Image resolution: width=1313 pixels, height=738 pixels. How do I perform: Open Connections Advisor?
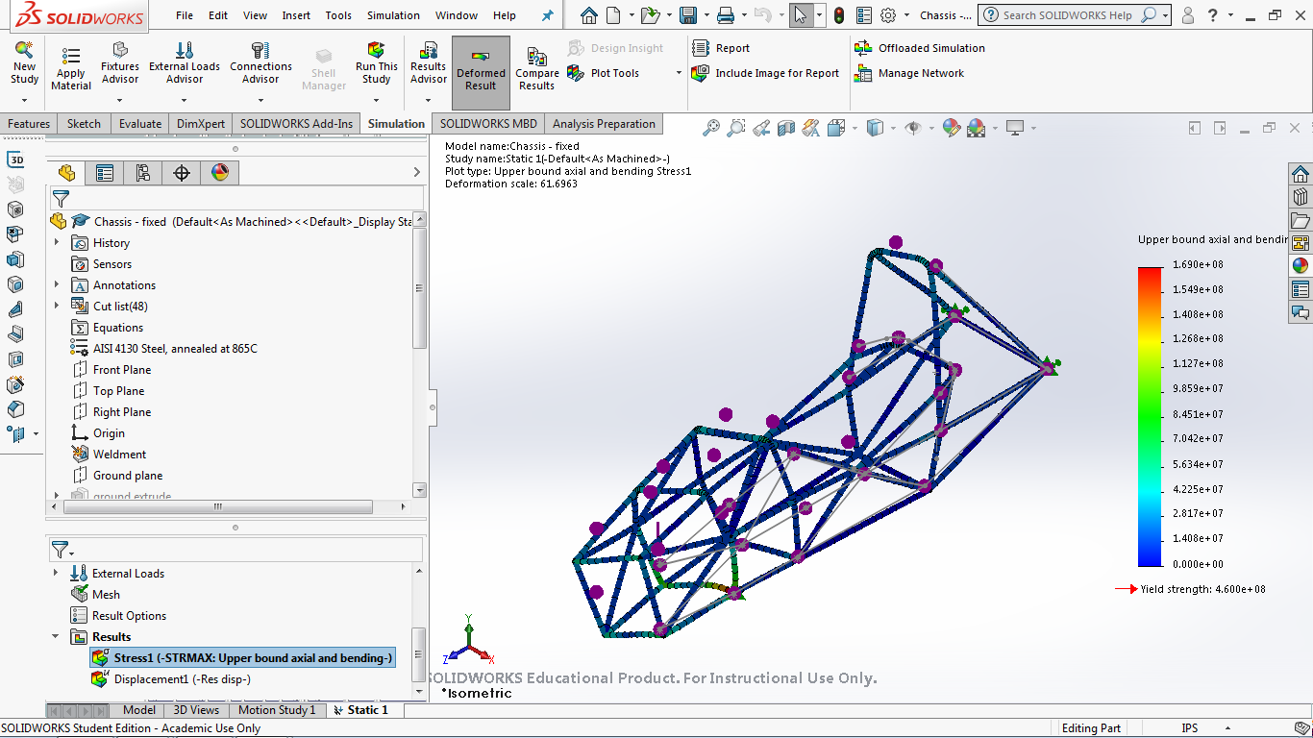(260, 64)
